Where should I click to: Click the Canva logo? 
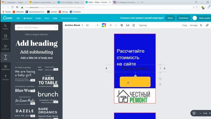(x=8, y=18)
